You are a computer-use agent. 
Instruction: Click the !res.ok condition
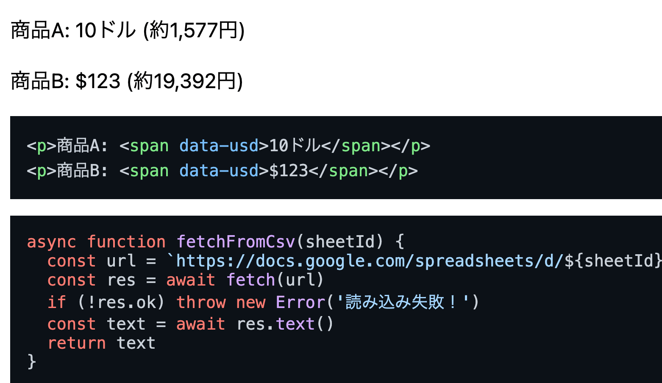pyautogui.click(x=121, y=302)
